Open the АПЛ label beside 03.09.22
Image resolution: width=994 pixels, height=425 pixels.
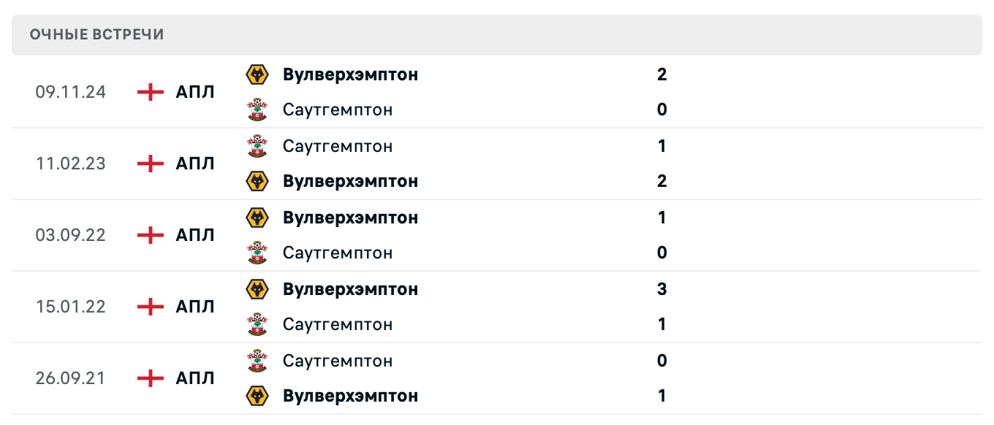click(194, 235)
